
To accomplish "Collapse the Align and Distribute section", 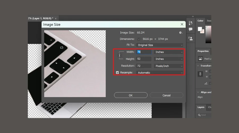I will 198,92.
